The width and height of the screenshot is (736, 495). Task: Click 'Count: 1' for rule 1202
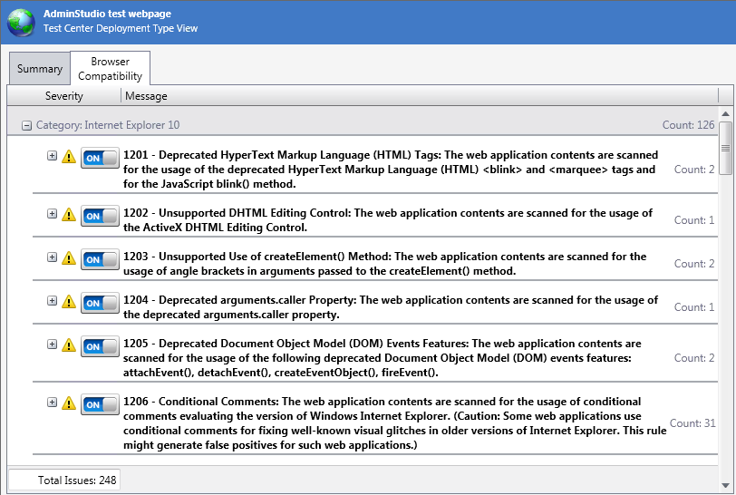coord(694,220)
